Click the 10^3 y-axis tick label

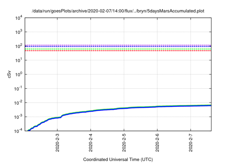(19, 32)
